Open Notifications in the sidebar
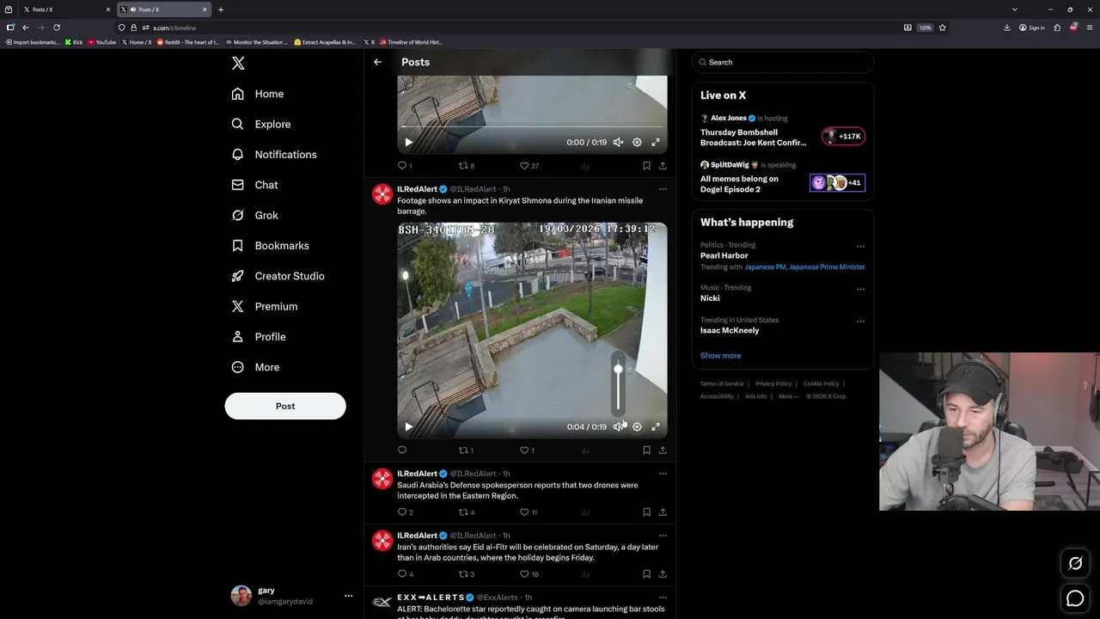The width and height of the screenshot is (1100, 619). click(x=274, y=155)
